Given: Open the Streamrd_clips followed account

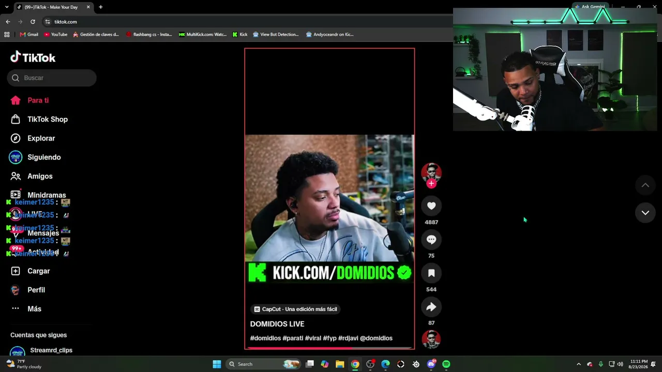Looking at the screenshot, I should tap(51, 350).
